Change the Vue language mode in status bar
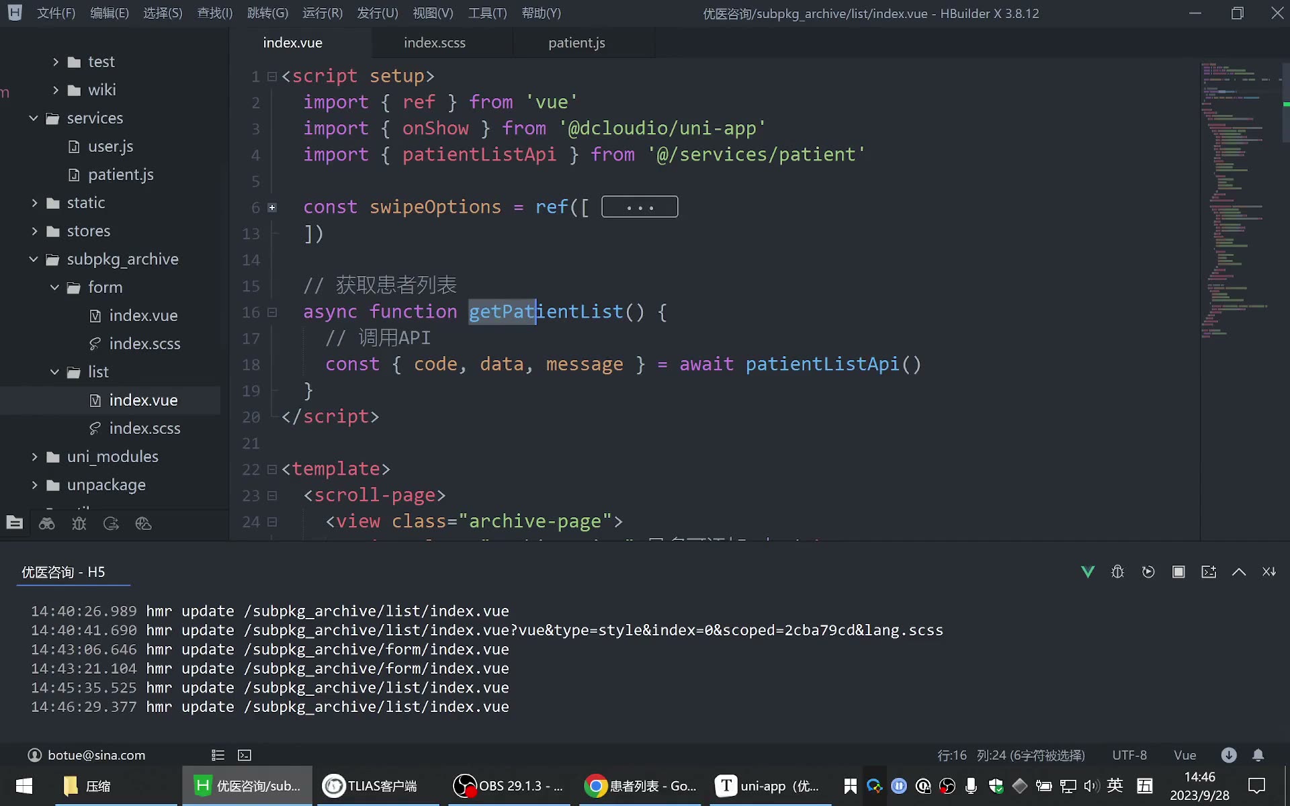 tap(1185, 755)
